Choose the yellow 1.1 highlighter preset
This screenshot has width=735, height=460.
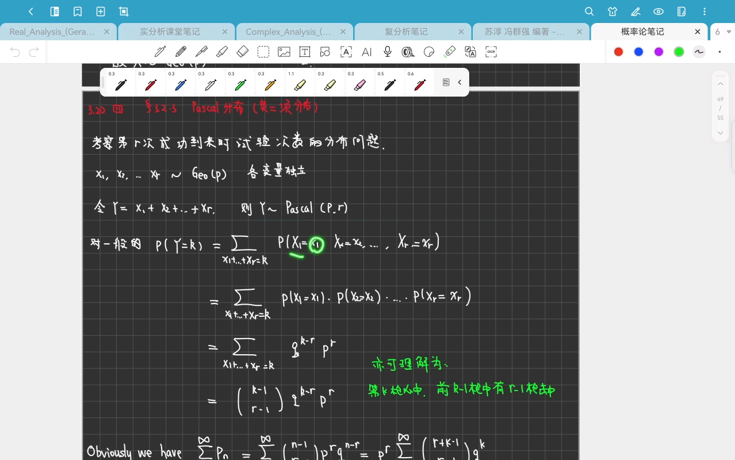click(x=300, y=83)
